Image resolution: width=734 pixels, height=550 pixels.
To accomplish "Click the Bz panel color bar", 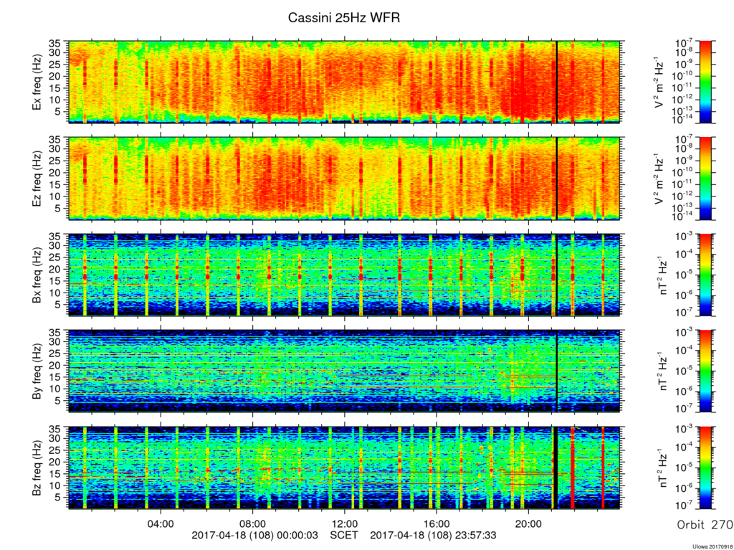I will point(705,468).
